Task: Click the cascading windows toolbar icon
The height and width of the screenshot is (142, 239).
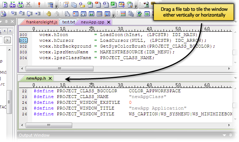Action: pos(67,14)
